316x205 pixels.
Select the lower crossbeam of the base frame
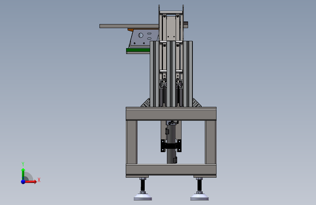click(171, 169)
